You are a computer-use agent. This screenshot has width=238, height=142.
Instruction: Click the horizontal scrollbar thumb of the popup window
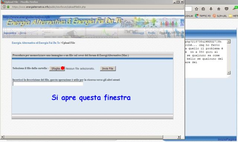click(x=83, y=137)
